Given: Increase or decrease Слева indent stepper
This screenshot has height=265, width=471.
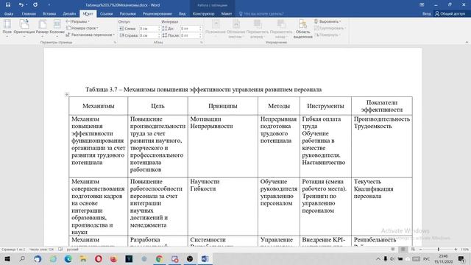Looking at the screenshot, I should [159, 29].
